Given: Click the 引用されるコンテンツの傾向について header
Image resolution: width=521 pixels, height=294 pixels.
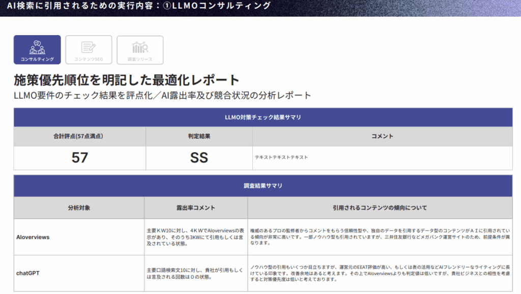Looking at the screenshot, I should tap(380, 208).
